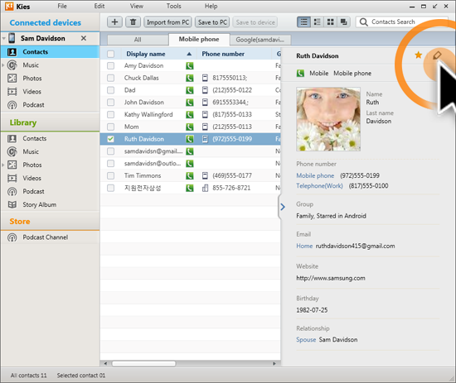Image resolution: width=456 pixels, height=383 pixels.
Task: Open the Help menu
Action: 211,6
